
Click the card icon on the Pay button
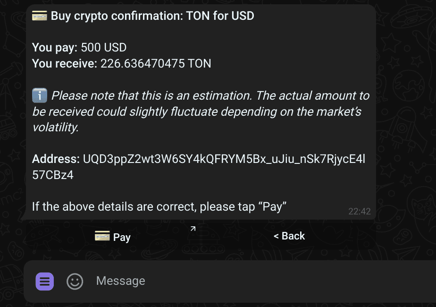coord(102,236)
